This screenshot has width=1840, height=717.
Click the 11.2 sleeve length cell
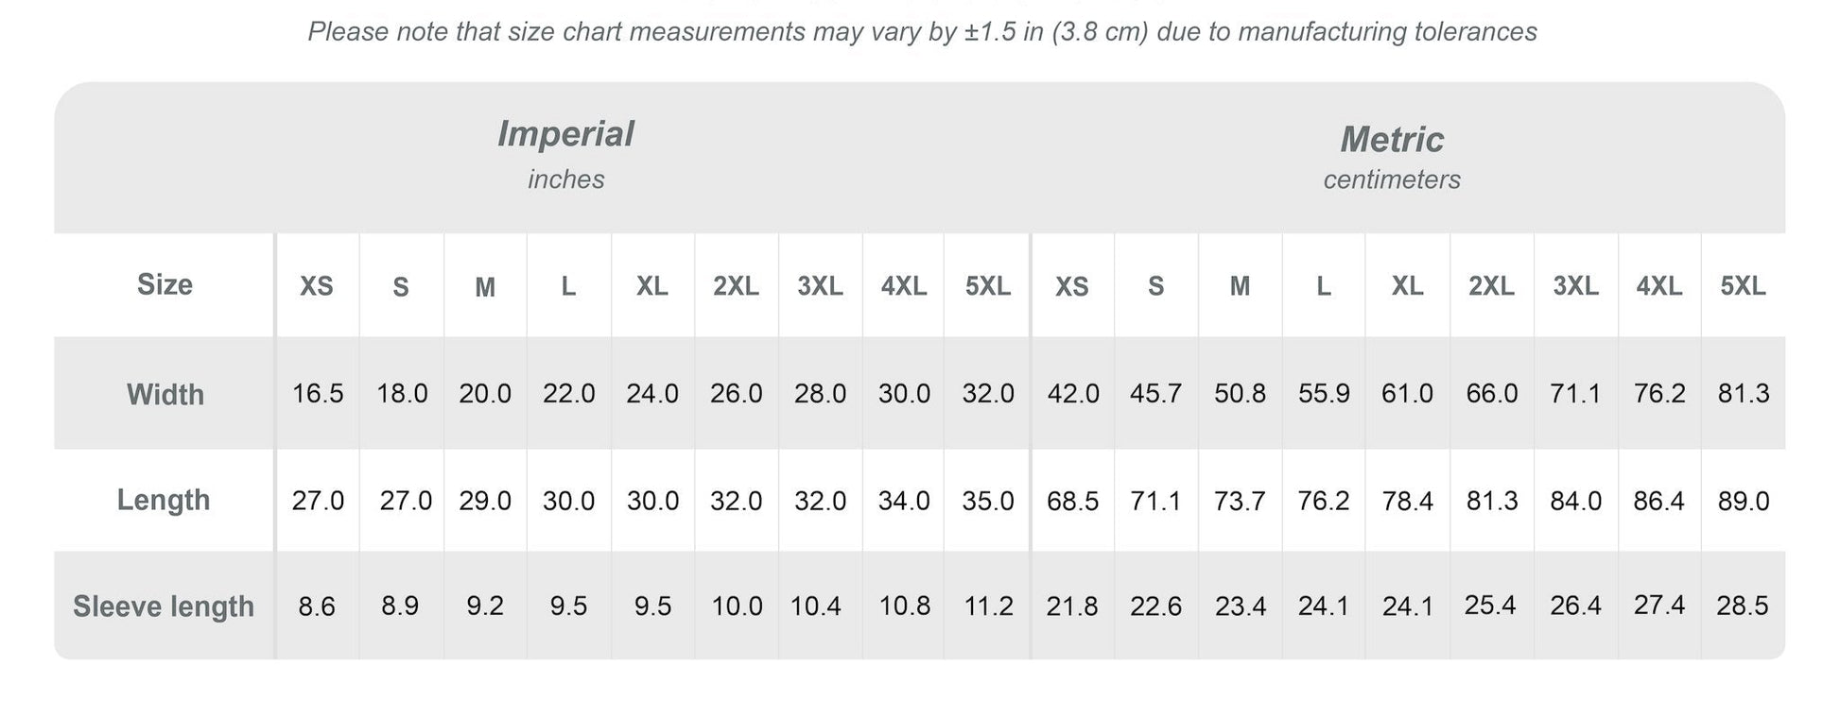tap(988, 606)
